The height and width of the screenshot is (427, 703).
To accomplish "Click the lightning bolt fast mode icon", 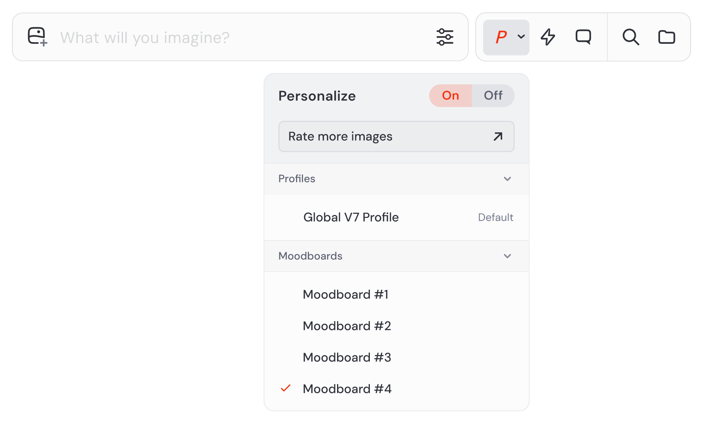I will tap(548, 37).
